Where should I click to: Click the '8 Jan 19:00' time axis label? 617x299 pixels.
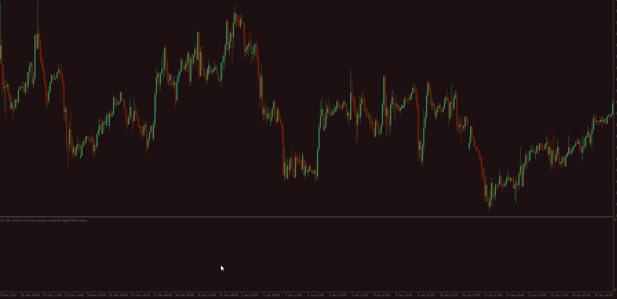(x=404, y=295)
